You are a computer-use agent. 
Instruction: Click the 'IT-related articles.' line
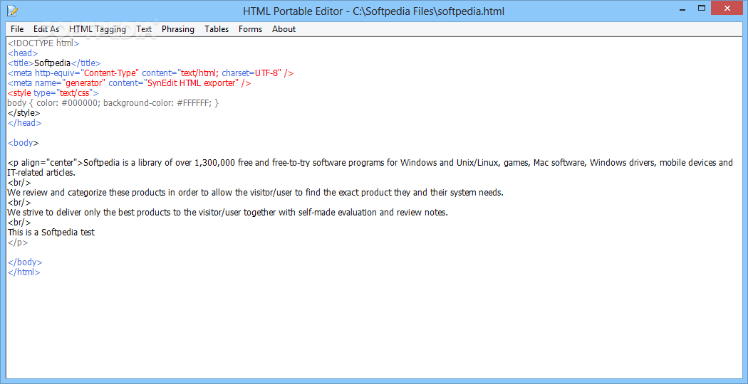coord(41,173)
